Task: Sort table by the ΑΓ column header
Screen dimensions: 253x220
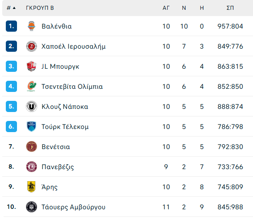Action: click(166, 8)
